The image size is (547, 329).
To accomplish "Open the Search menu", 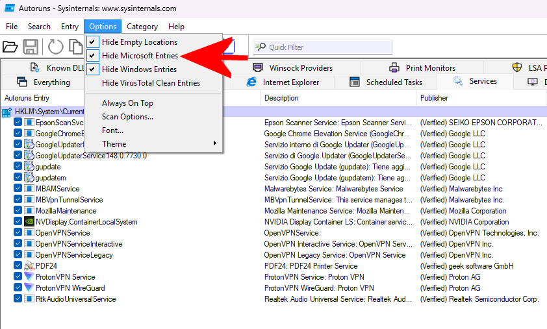I will tap(39, 27).
